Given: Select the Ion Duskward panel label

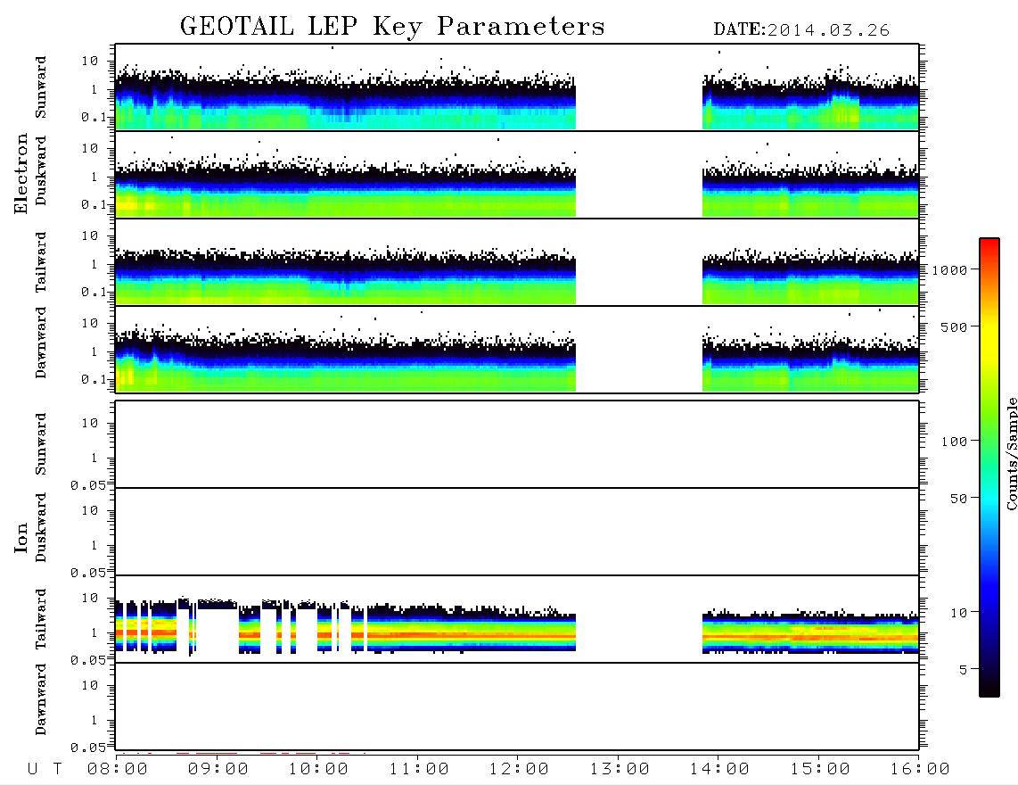Looking at the screenshot, I should [x=41, y=527].
